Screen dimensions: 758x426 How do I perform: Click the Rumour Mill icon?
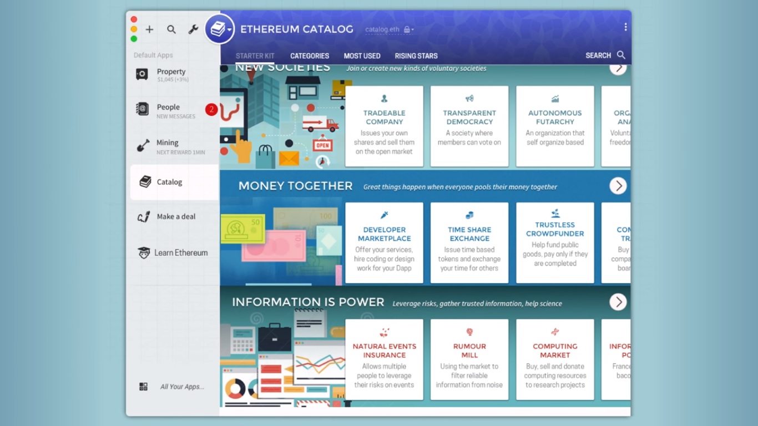click(x=469, y=332)
